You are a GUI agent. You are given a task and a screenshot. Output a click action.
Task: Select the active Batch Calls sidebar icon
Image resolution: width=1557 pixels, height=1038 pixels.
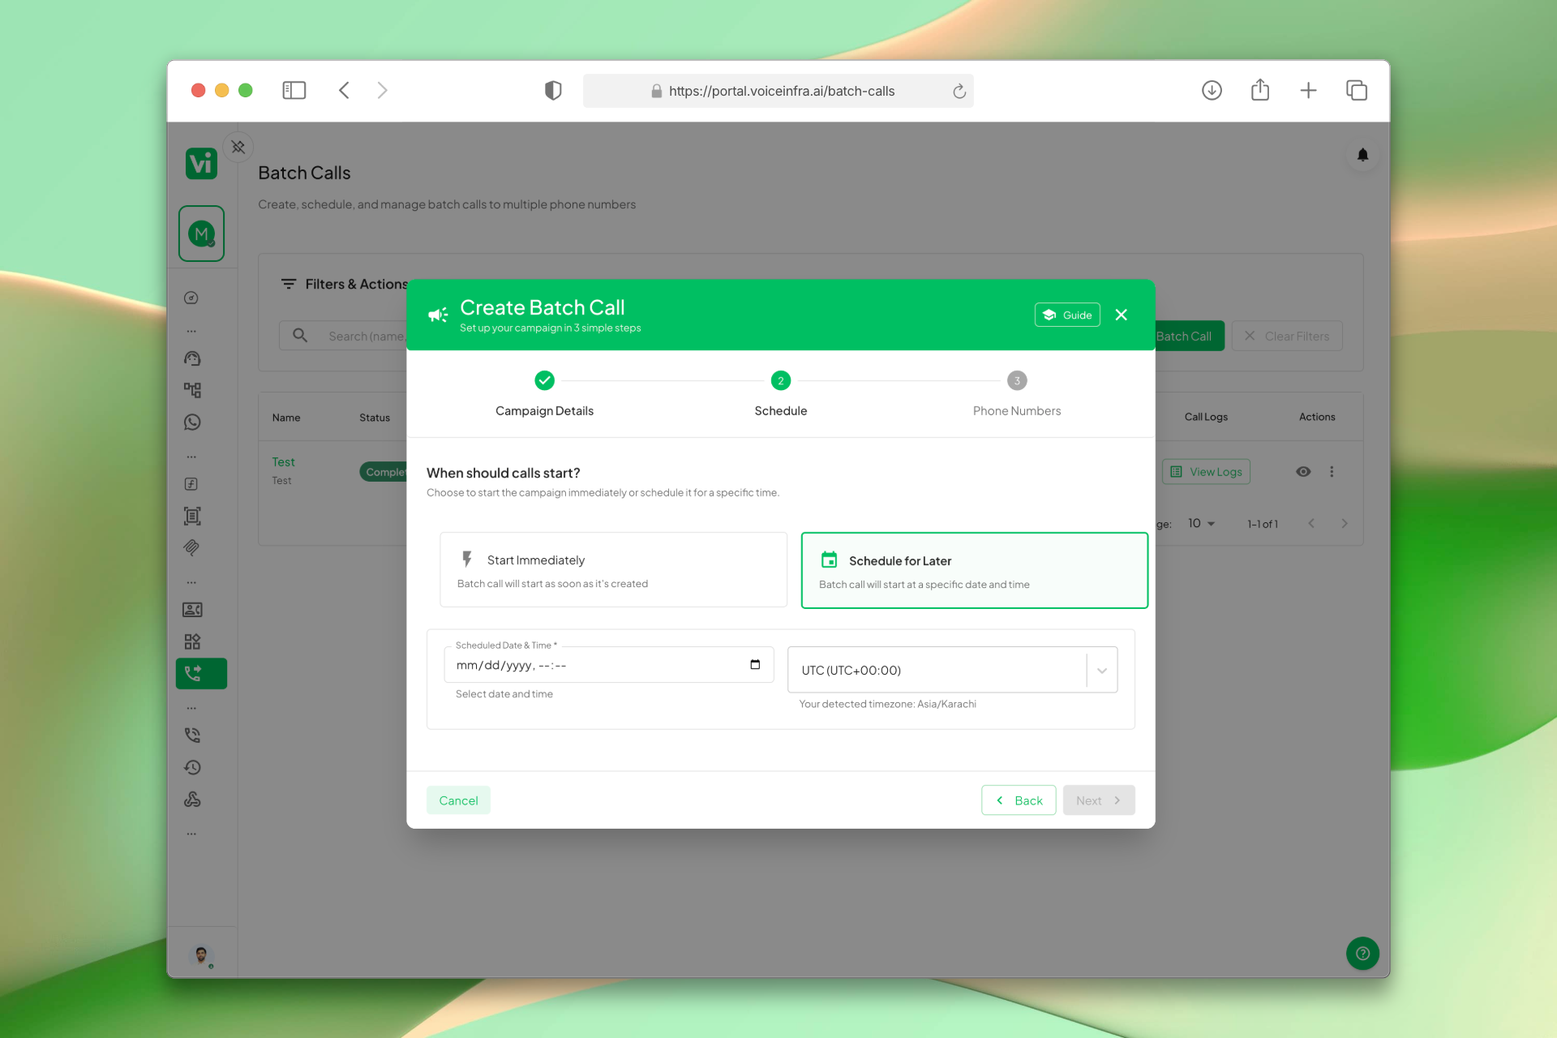tap(201, 673)
